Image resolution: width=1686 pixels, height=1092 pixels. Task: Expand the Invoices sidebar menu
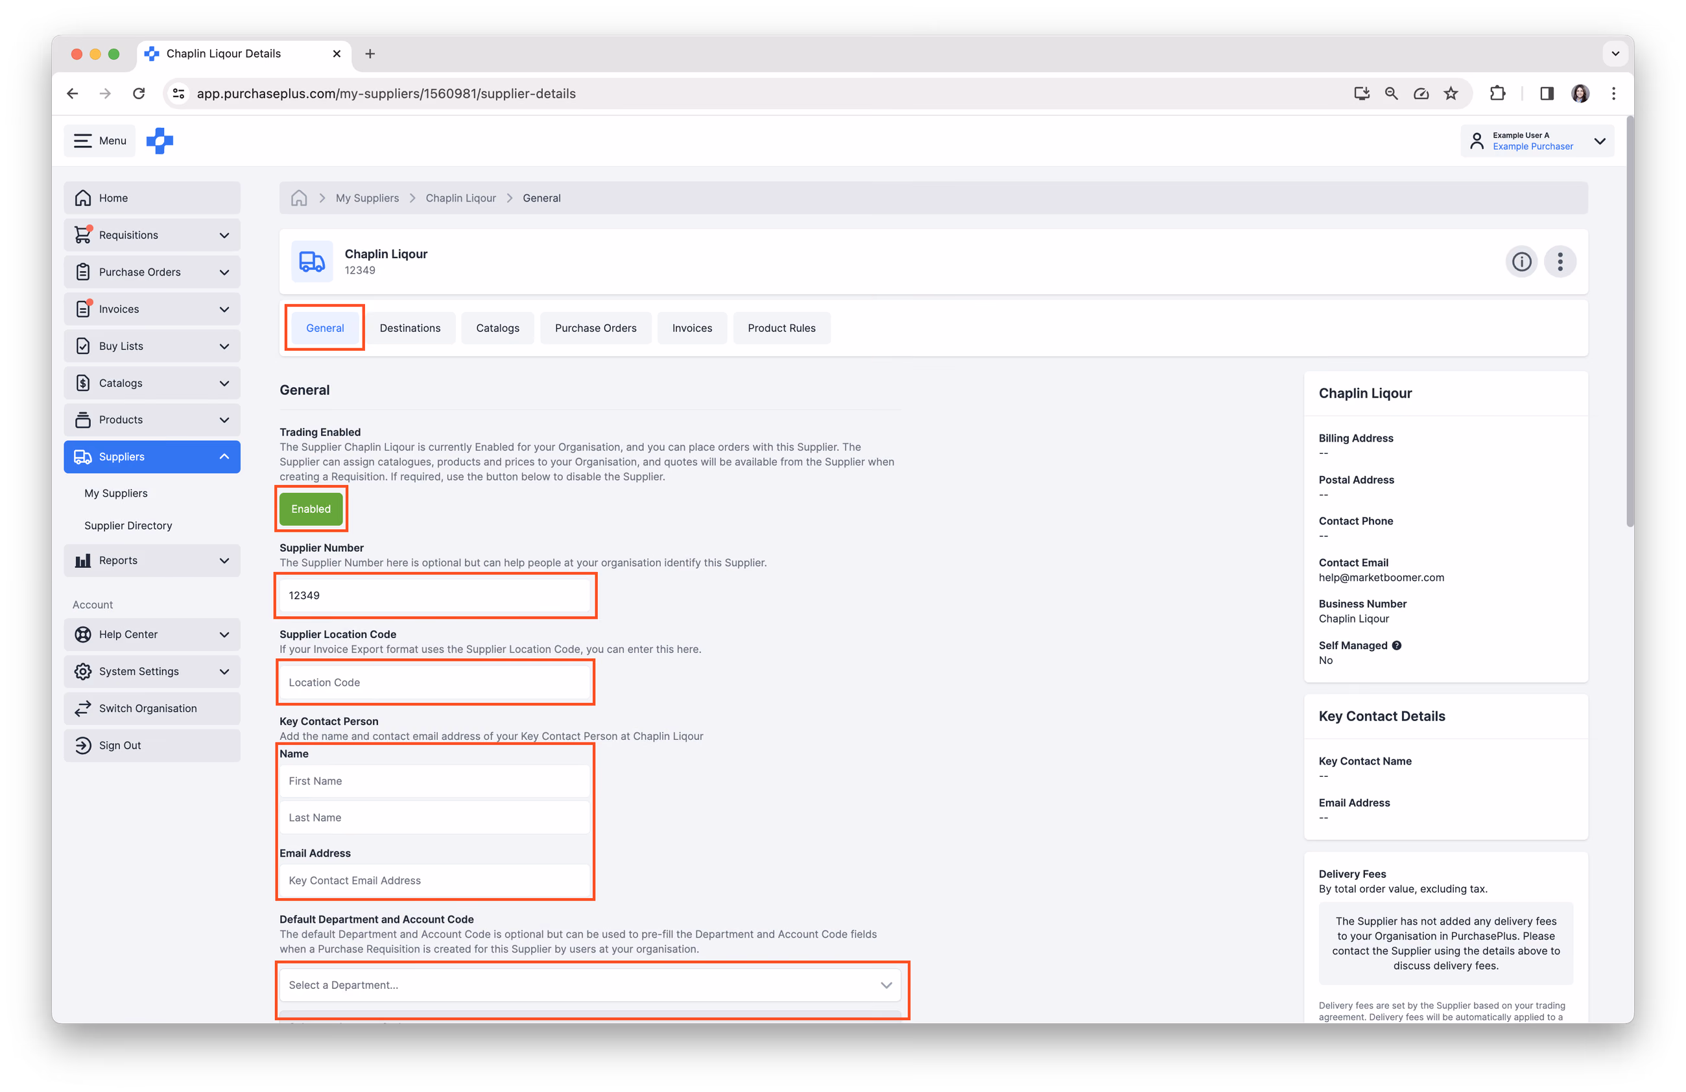pos(152,309)
